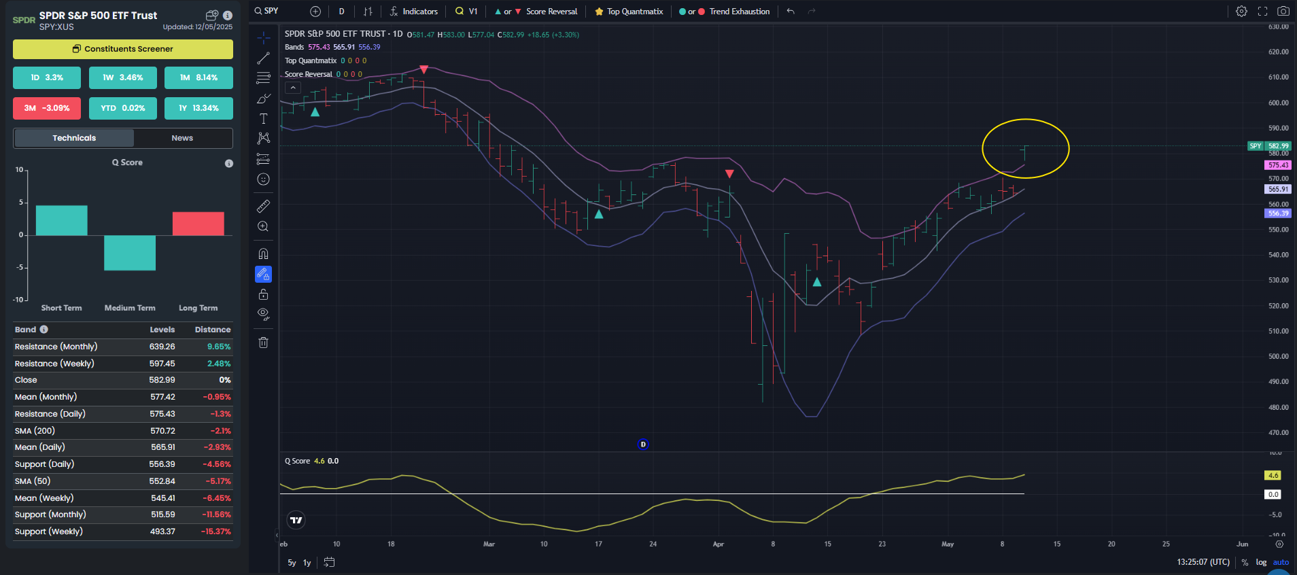This screenshot has width=1297, height=575.
Task: Toggle the stay-in-drawing-mode pencil lock
Action: click(x=263, y=274)
